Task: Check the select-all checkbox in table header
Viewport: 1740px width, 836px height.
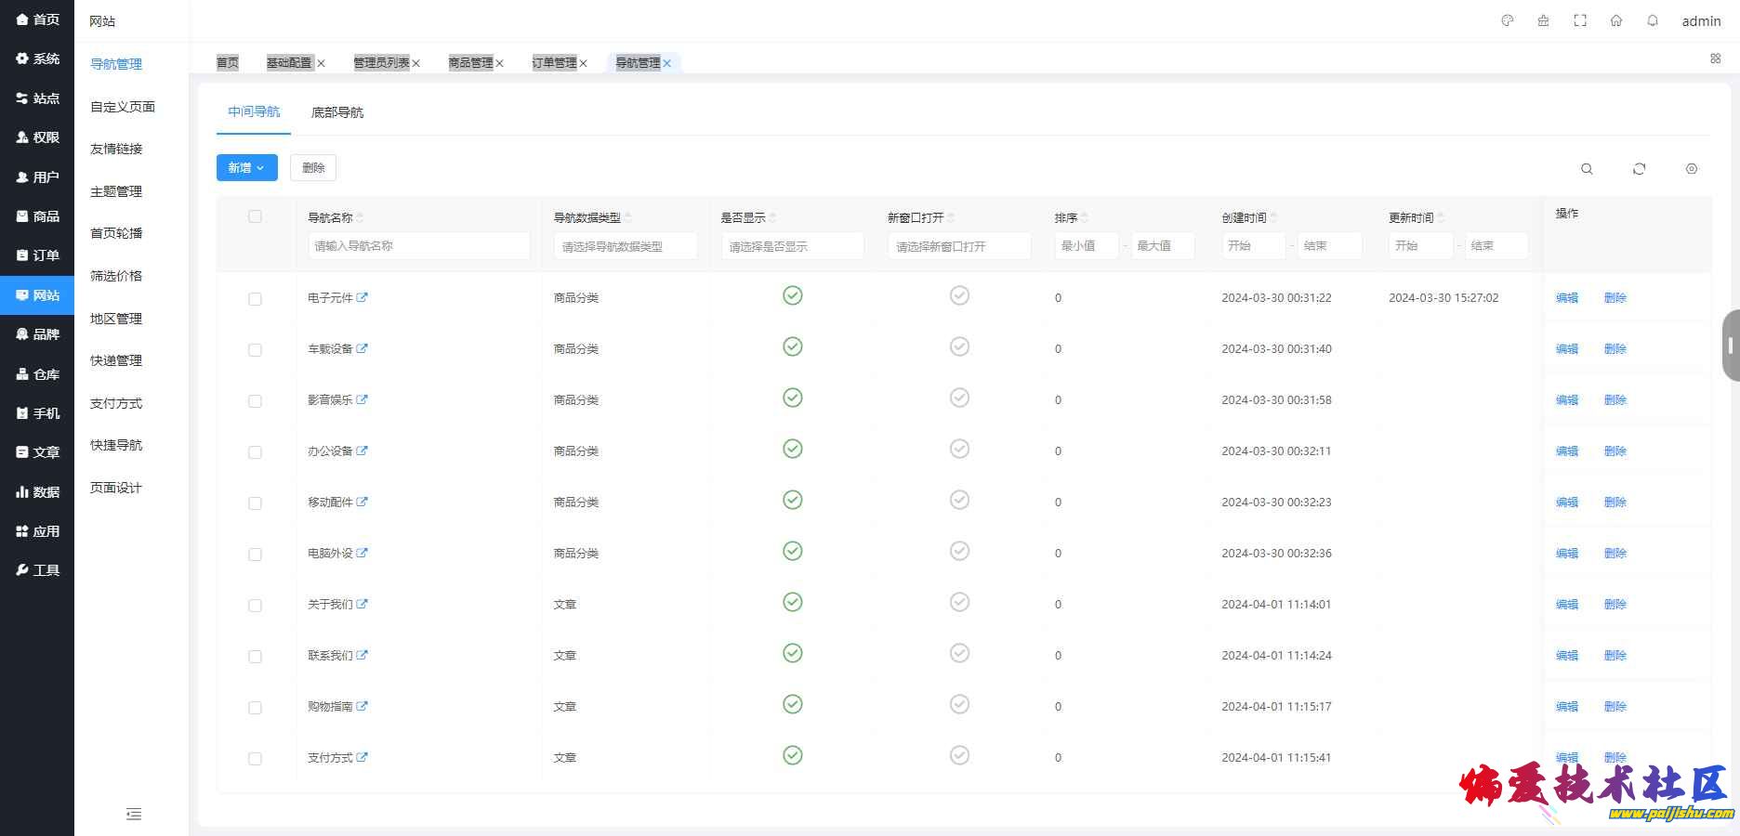Action: [x=255, y=216]
